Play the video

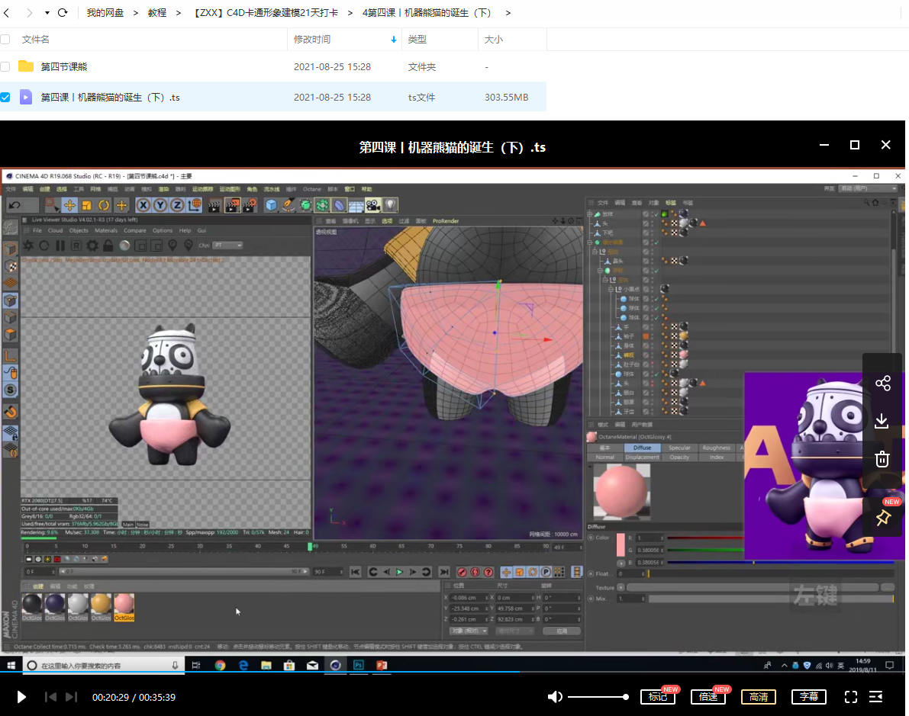[21, 697]
